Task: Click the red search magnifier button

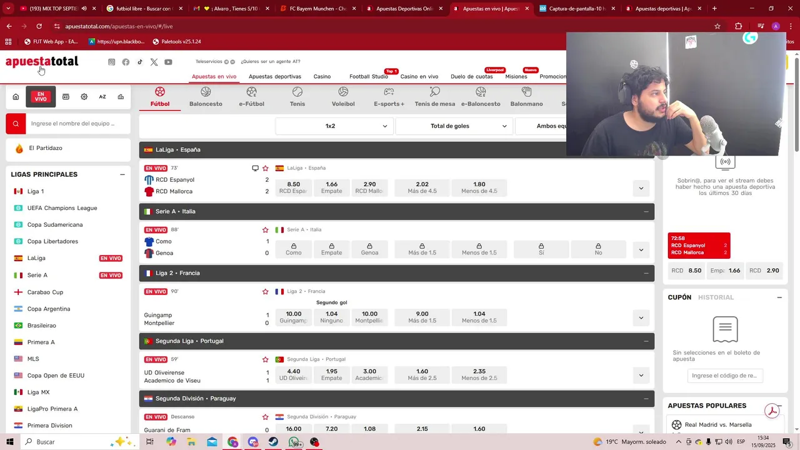Action: click(16, 124)
